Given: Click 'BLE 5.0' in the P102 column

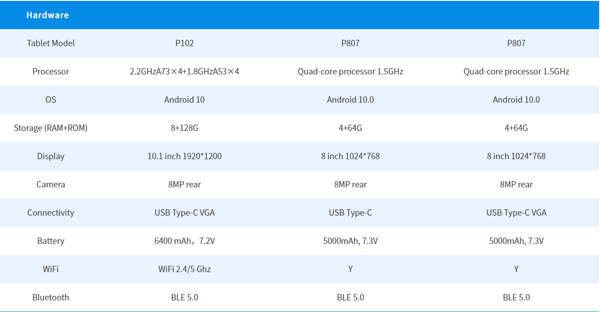Looking at the screenshot, I should pyautogui.click(x=184, y=297).
